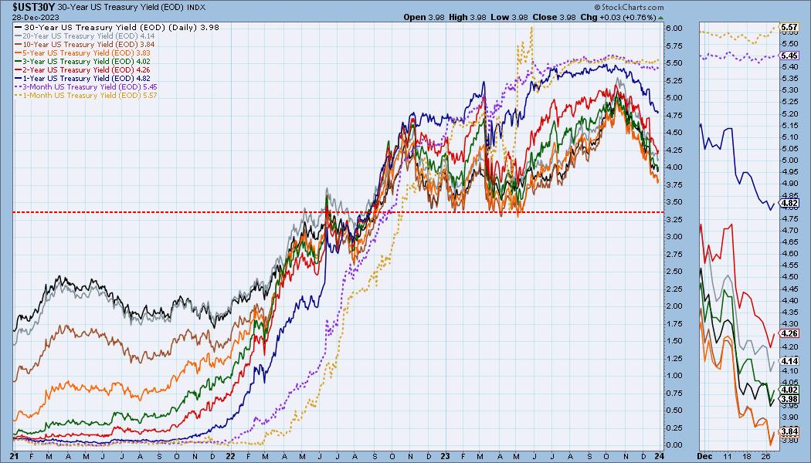Click the 3.50 label on the main y-axis
This screenshot has height=463, width=811.
(674, 201)
